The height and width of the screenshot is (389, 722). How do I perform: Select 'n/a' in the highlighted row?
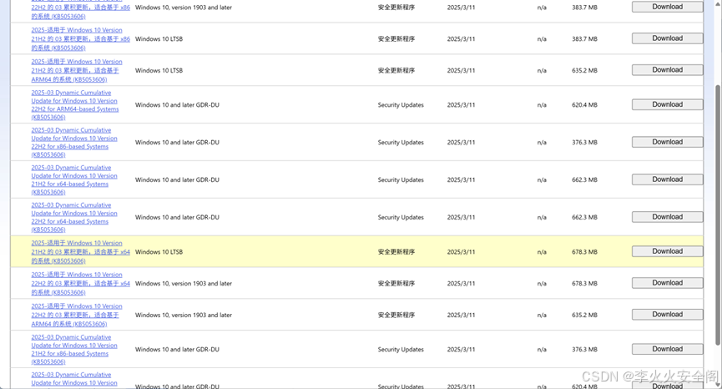pyautogui.click(x=542, y=252)
